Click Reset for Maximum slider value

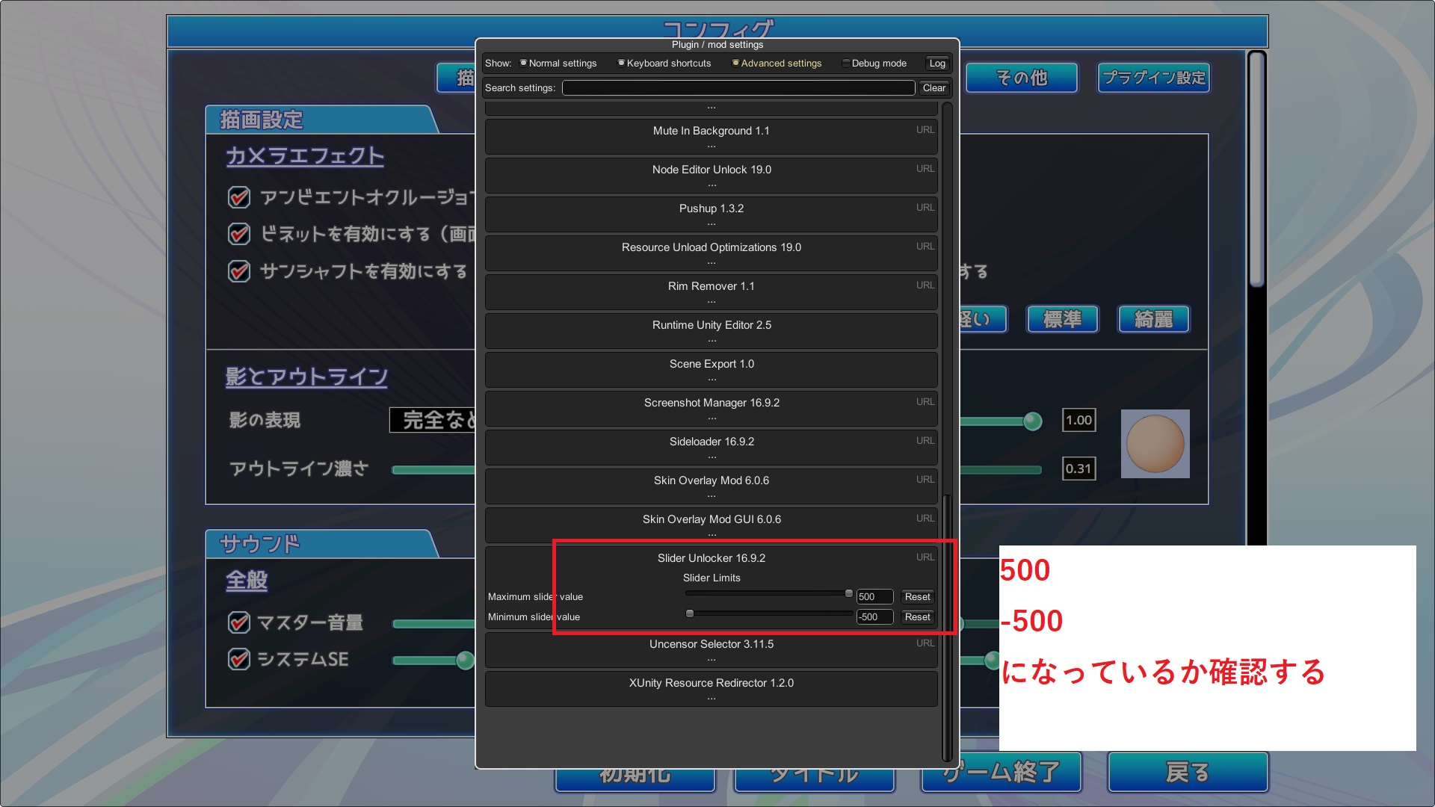[x=916, y=597]
